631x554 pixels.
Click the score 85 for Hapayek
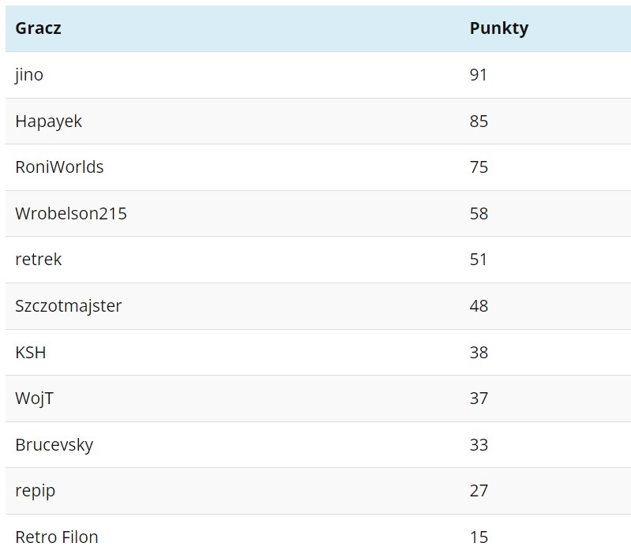(x=479, y=122)
